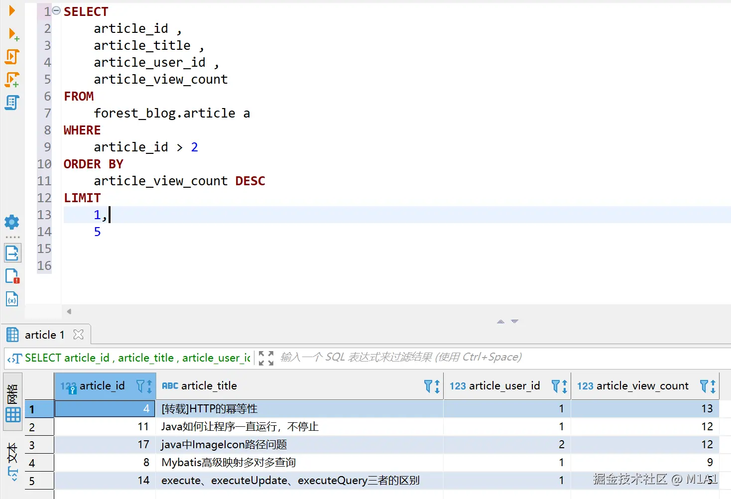Click the java中ImageIcon路径问题 title cell
The image size is (731, 499).
tap(299, 444)
